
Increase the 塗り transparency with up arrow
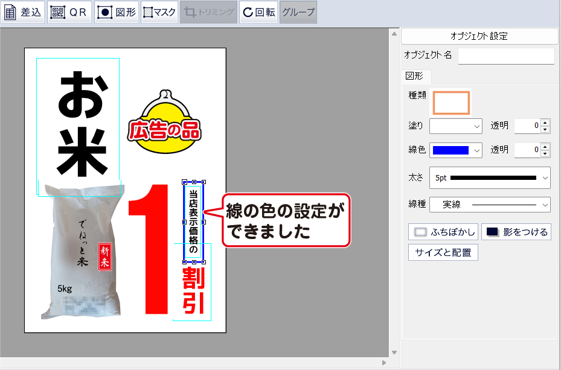click(545, 123)
